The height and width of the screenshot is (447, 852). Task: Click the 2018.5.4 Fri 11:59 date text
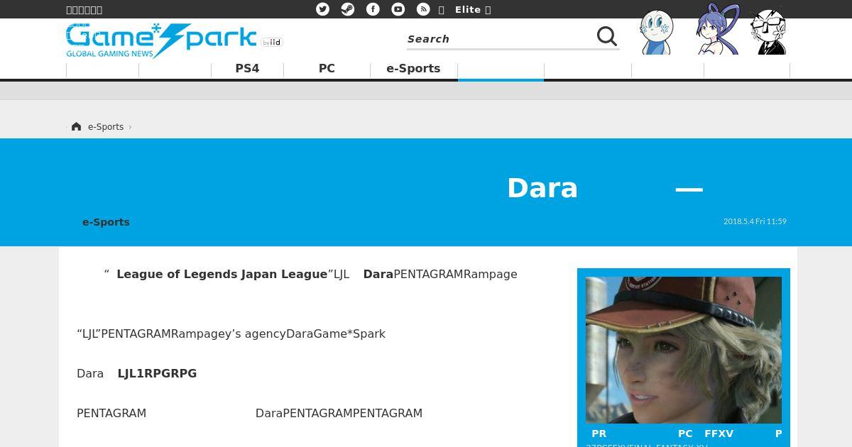click(755, 221)
